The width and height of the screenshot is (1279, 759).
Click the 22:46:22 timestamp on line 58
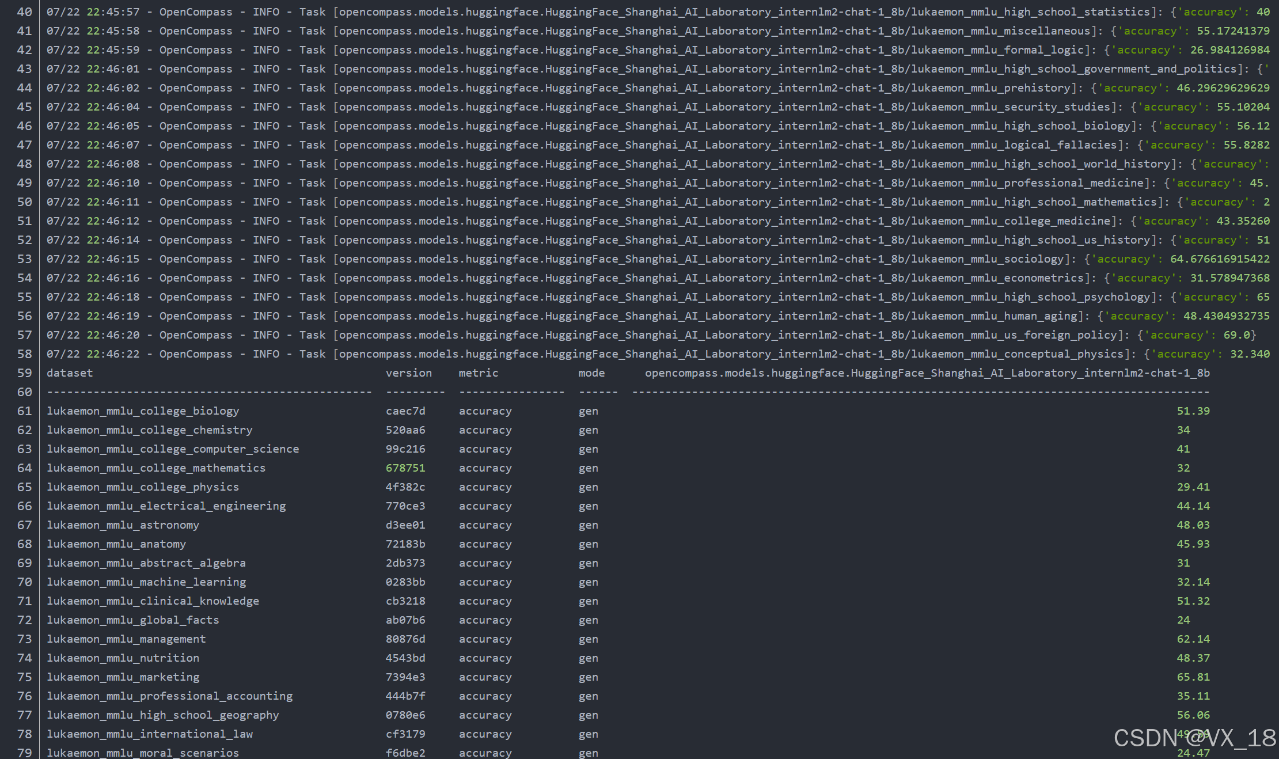(x=113, y=354)
